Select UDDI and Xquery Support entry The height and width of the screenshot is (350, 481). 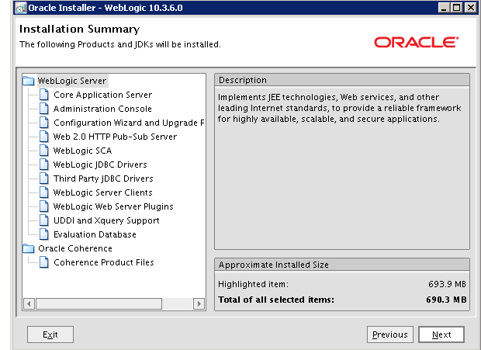[106, 220]
